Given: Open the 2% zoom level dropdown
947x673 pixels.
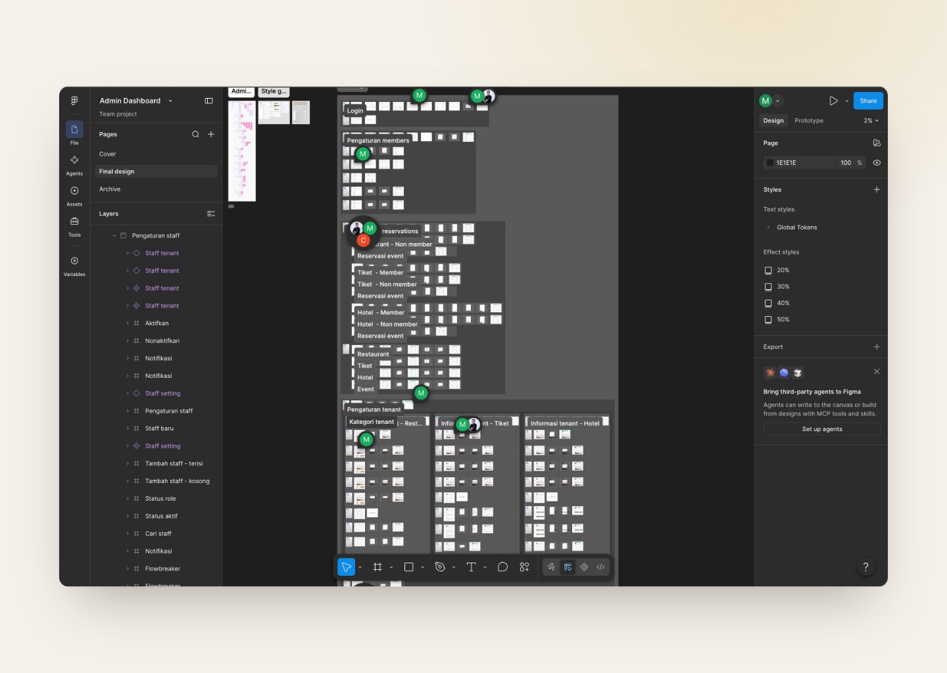Looking at the screenshot, I should click(x=871, y=121).
